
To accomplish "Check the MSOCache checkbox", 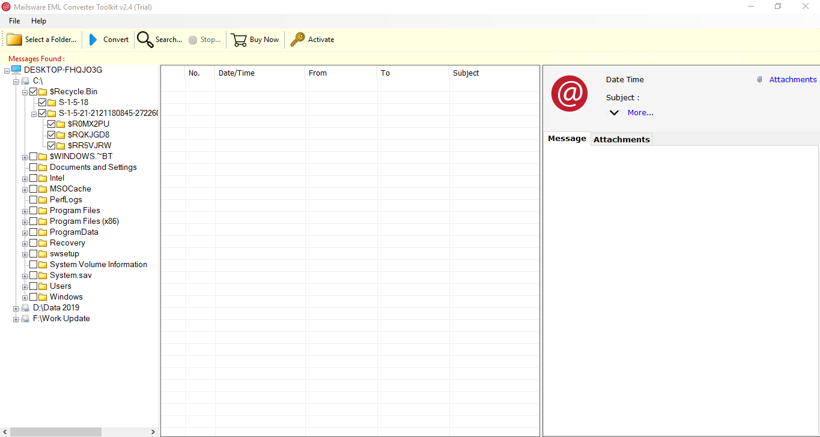I will pos(34,188).
